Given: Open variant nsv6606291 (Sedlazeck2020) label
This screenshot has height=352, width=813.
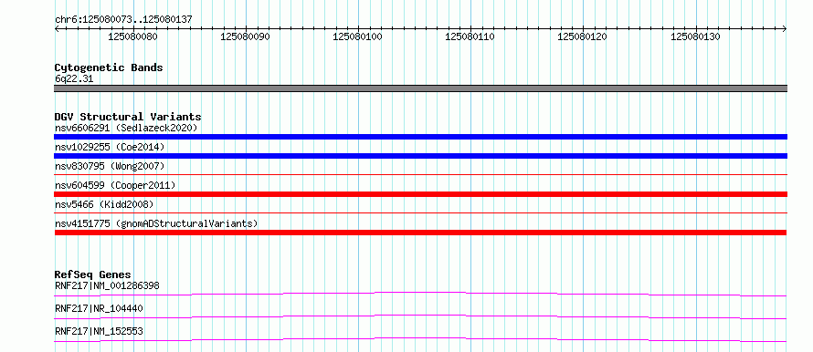Looking at the screenshot, I should [126, 128].
